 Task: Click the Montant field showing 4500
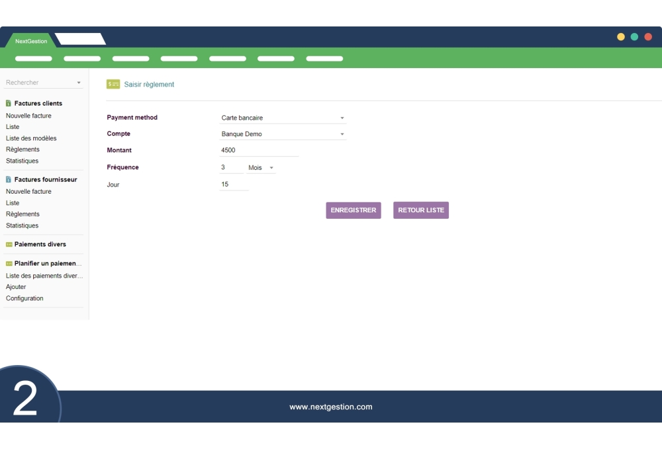[258, 150]
